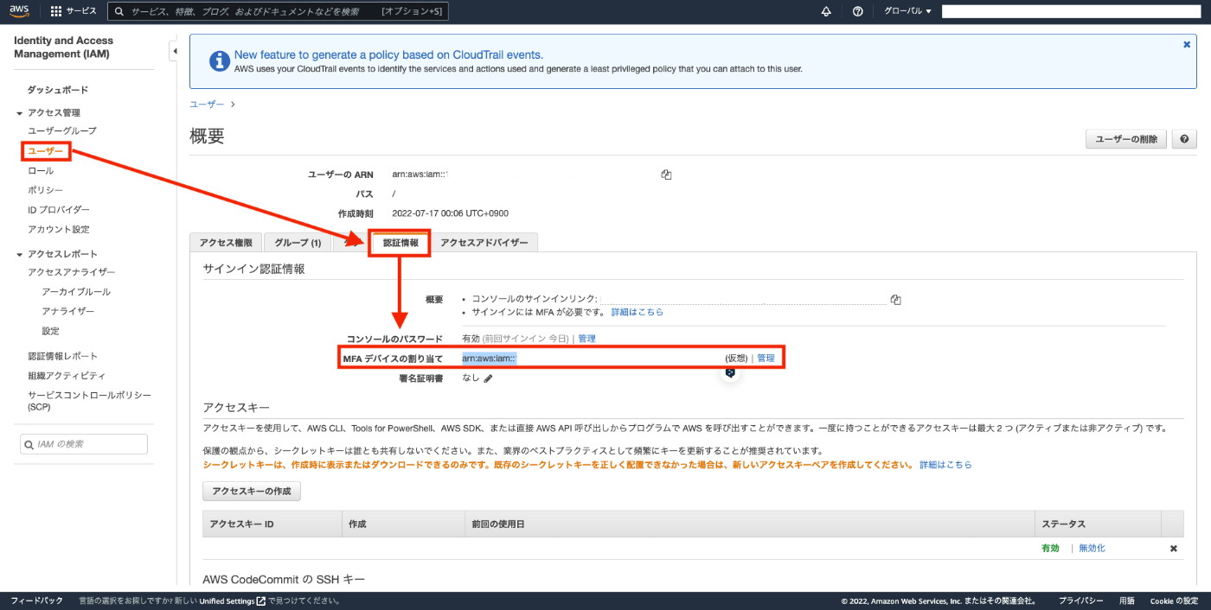Image resolution: width=1211 pixels, height=610 pixels.
Task: Open the New feature banner title link
Action: point(388,54)
